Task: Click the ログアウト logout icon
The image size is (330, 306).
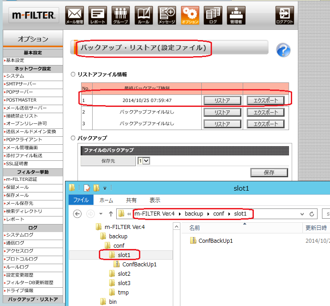Action: click(285, 15)
